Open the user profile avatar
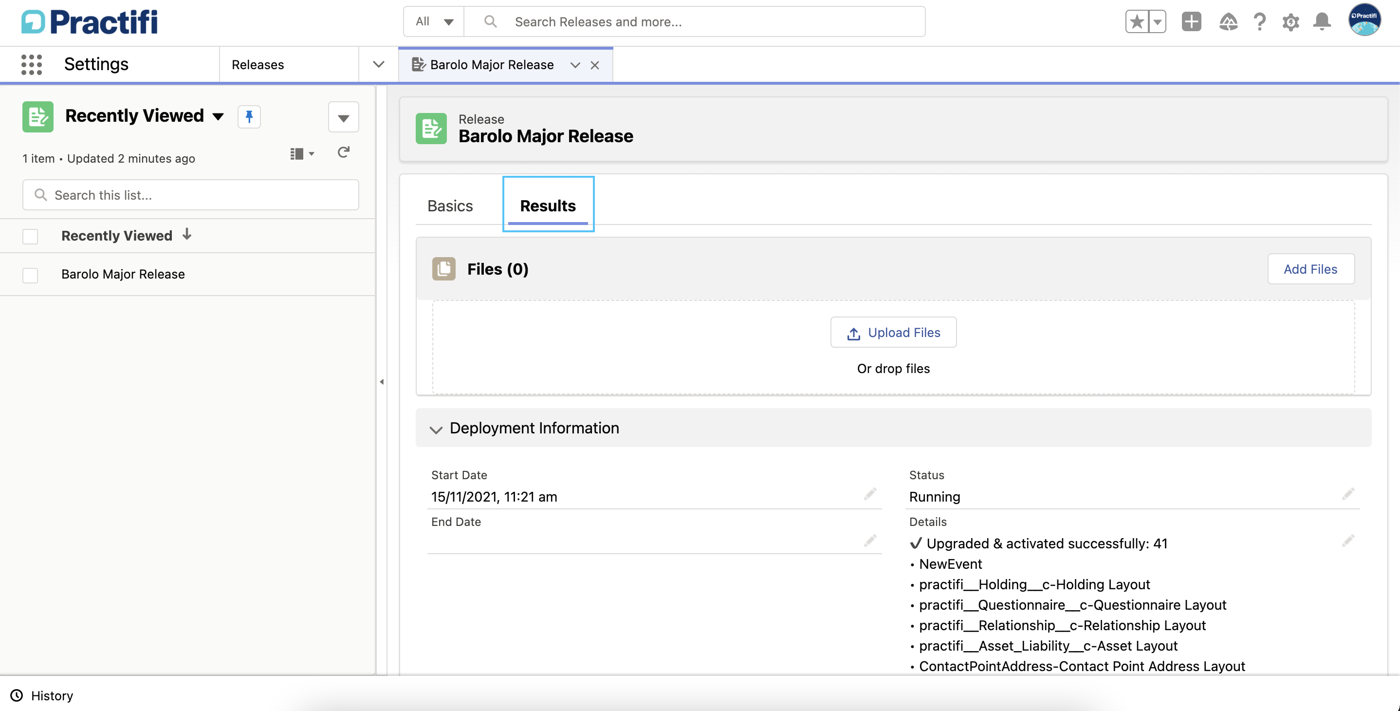Viewport: 1400px width, 711px height. click(1364, 20)
